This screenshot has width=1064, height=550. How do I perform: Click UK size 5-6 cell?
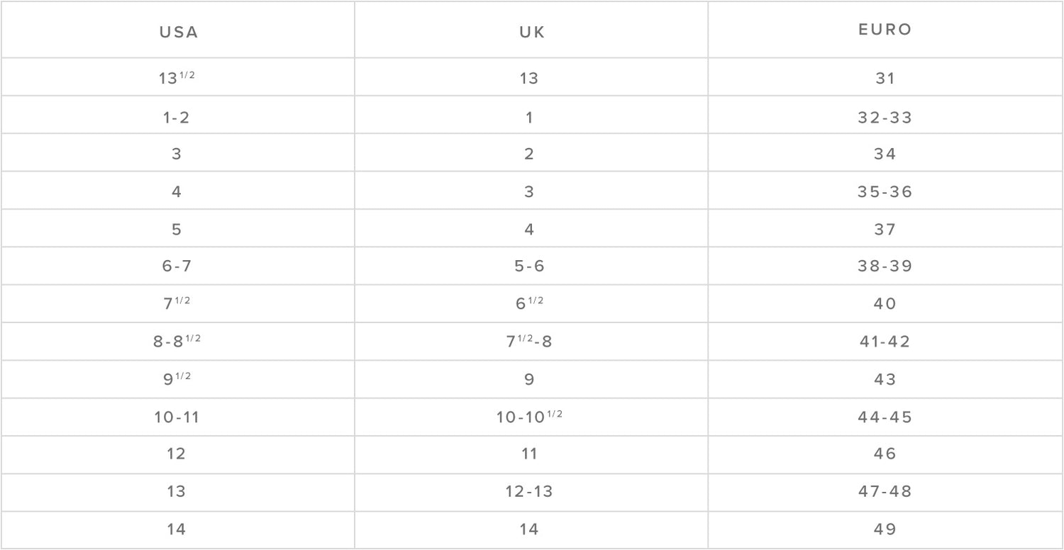(x=531, y=266)
